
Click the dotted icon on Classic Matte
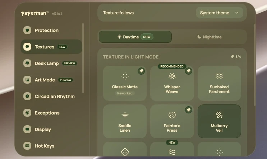[x=125, y=76]
